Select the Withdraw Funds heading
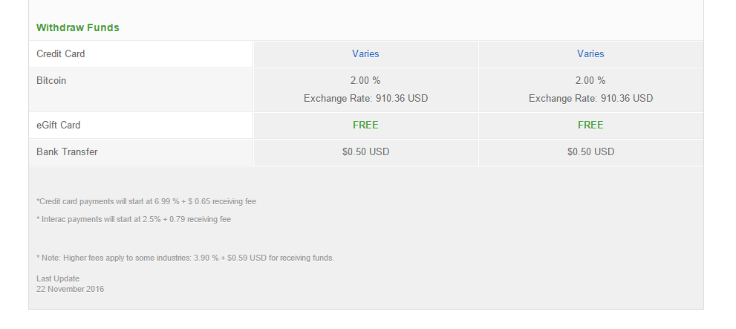736x329 pixels. coord(78,27)
